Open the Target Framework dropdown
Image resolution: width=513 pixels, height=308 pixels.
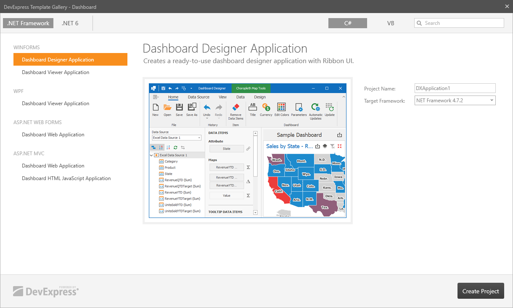(455, 101)
